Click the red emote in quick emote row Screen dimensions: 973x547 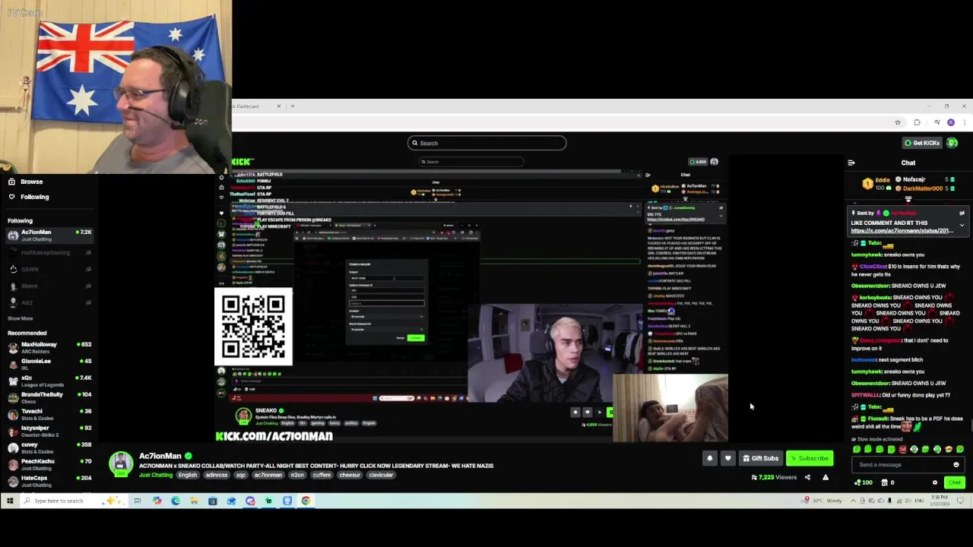pyautogui.click(x=902, y=450)
